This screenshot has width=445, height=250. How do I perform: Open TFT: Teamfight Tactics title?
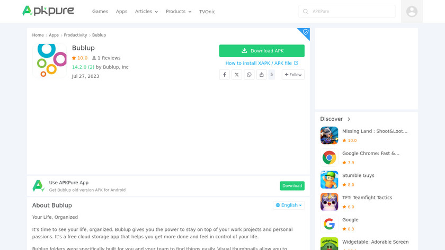(367, 198)
